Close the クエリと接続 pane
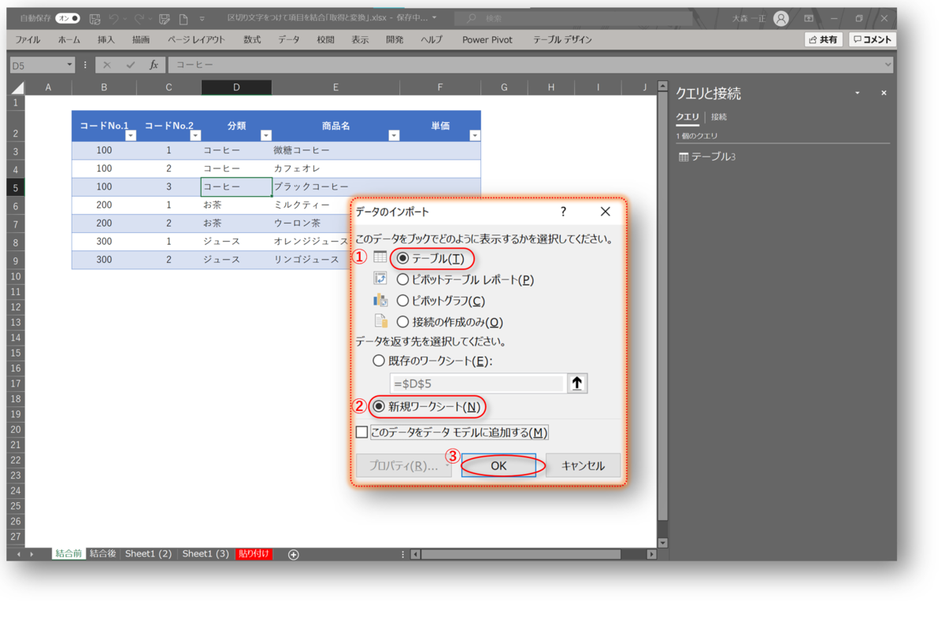The height and width of the screenshot is (636, 945). pos(884,94)
